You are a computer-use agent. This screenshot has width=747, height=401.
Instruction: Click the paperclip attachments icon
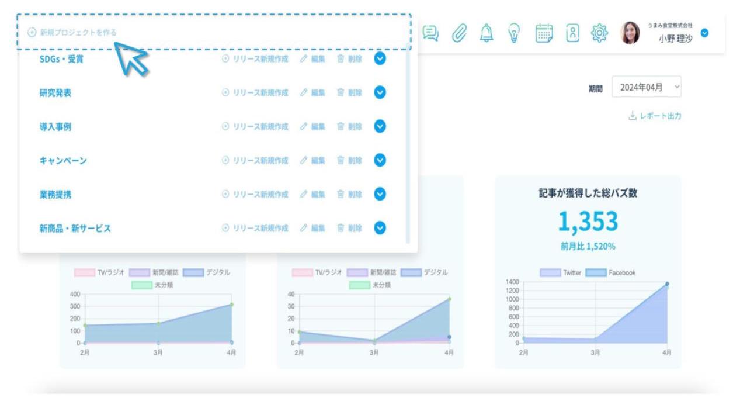click(x=458, y=33)
